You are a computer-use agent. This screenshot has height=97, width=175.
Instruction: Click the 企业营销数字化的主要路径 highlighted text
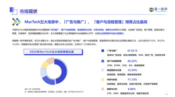coord(111,33)
